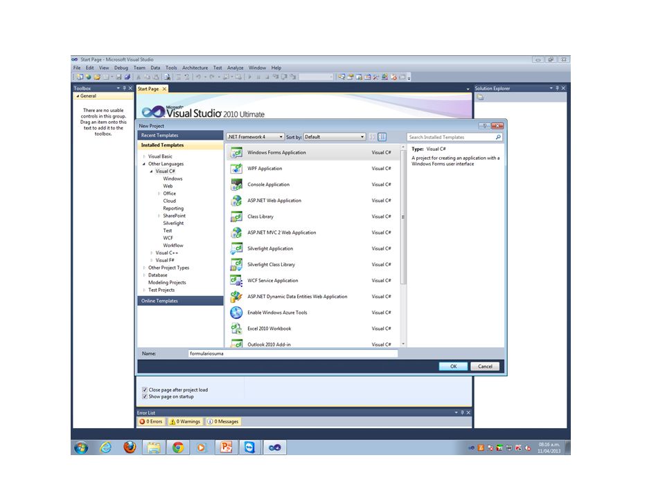Click the New Project dialog help button
This screenshot has width=665, height=498.
[484, 126]
